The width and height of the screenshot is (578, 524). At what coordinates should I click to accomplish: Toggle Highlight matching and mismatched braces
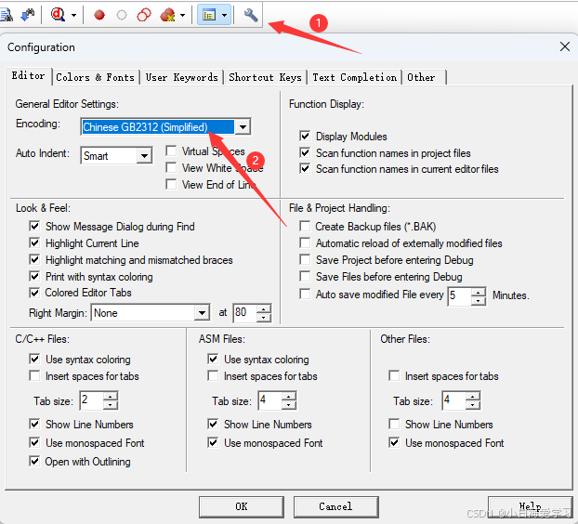[34, 260]
